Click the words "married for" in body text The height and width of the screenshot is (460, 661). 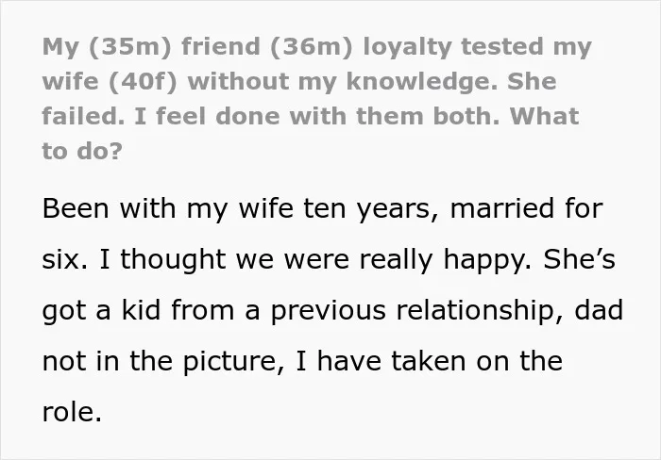(527, 208)
